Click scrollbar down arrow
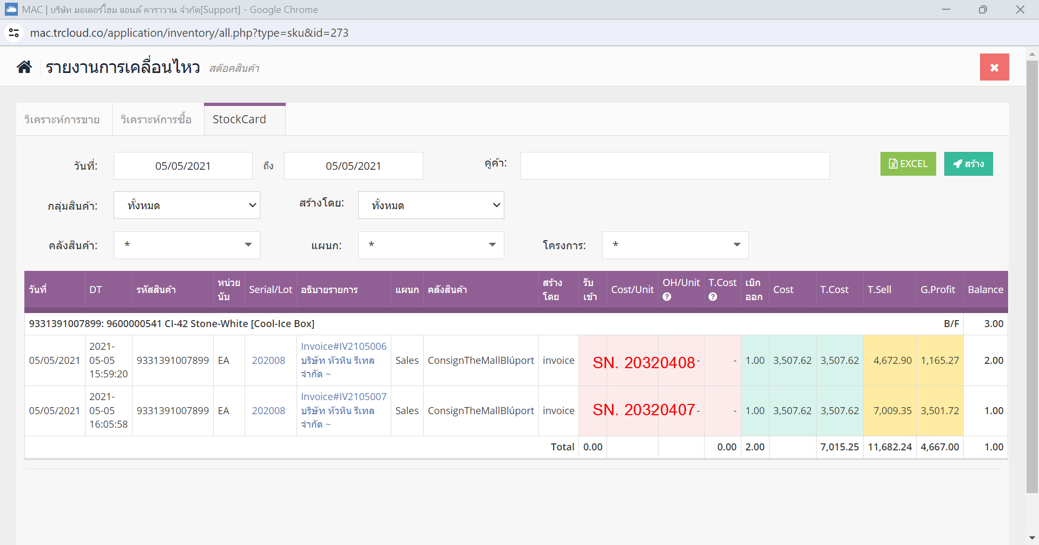 click(1032, 538)
